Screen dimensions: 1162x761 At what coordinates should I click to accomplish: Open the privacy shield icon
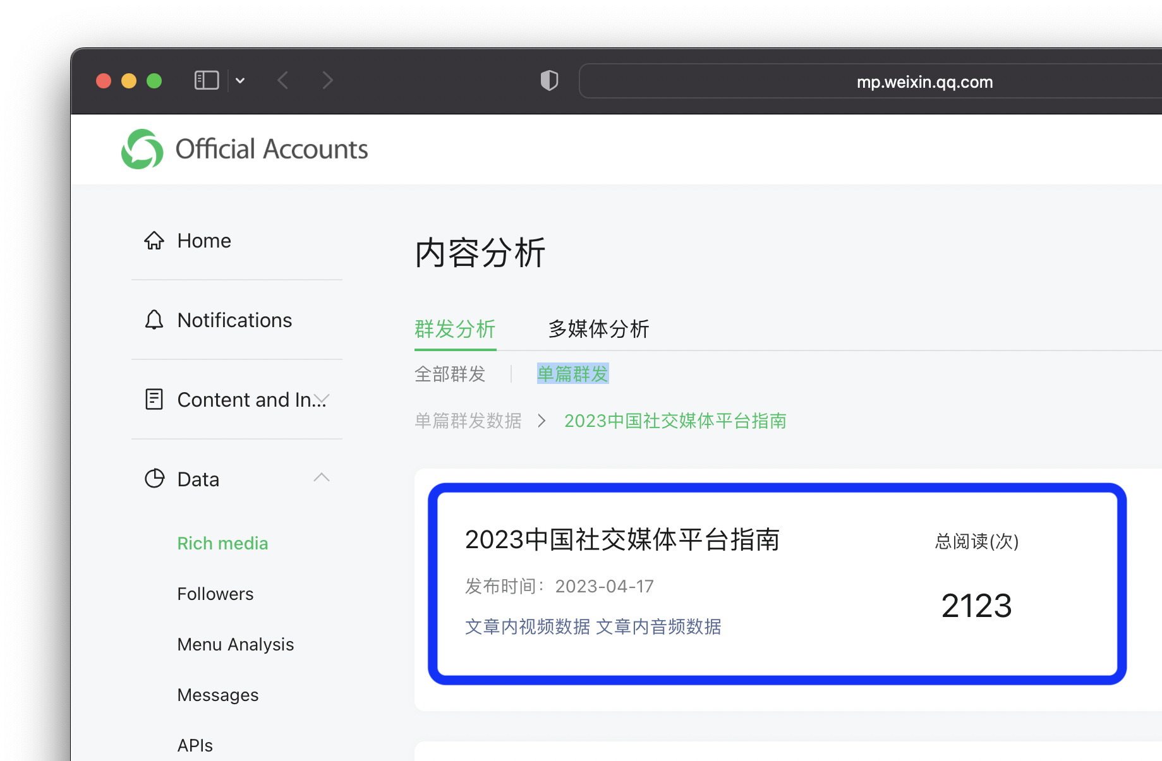549,80
